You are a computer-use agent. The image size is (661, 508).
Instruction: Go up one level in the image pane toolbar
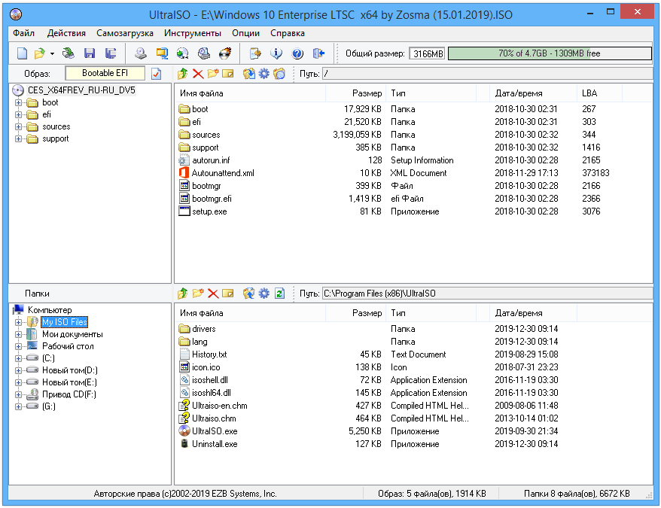[x=182, y=74]
